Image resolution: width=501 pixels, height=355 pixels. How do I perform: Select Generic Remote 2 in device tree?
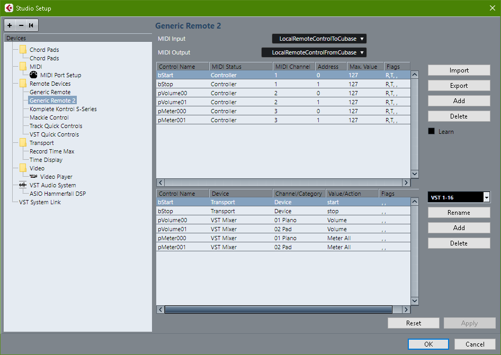pyautogui.click(x=52, y=100)
